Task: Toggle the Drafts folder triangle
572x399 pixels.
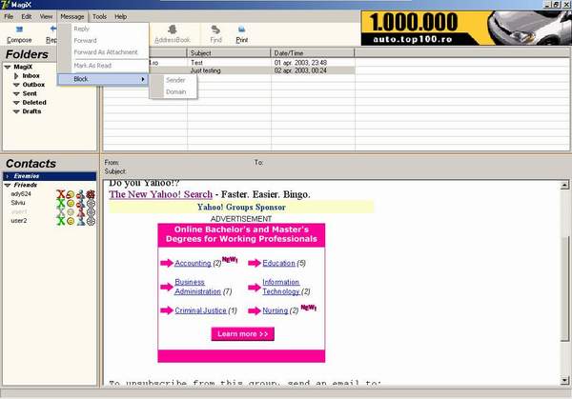Action: point(16,111)
